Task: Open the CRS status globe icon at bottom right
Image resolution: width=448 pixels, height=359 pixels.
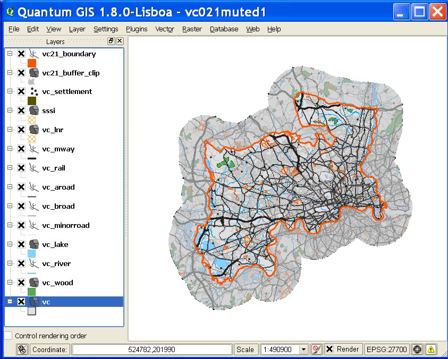Action: 418,349
